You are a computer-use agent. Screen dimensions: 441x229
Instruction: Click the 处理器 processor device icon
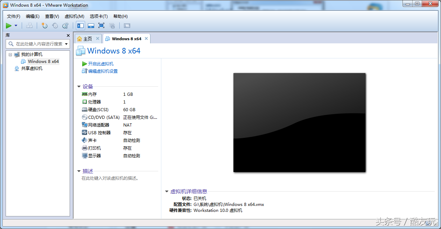(x=84, y=102)
